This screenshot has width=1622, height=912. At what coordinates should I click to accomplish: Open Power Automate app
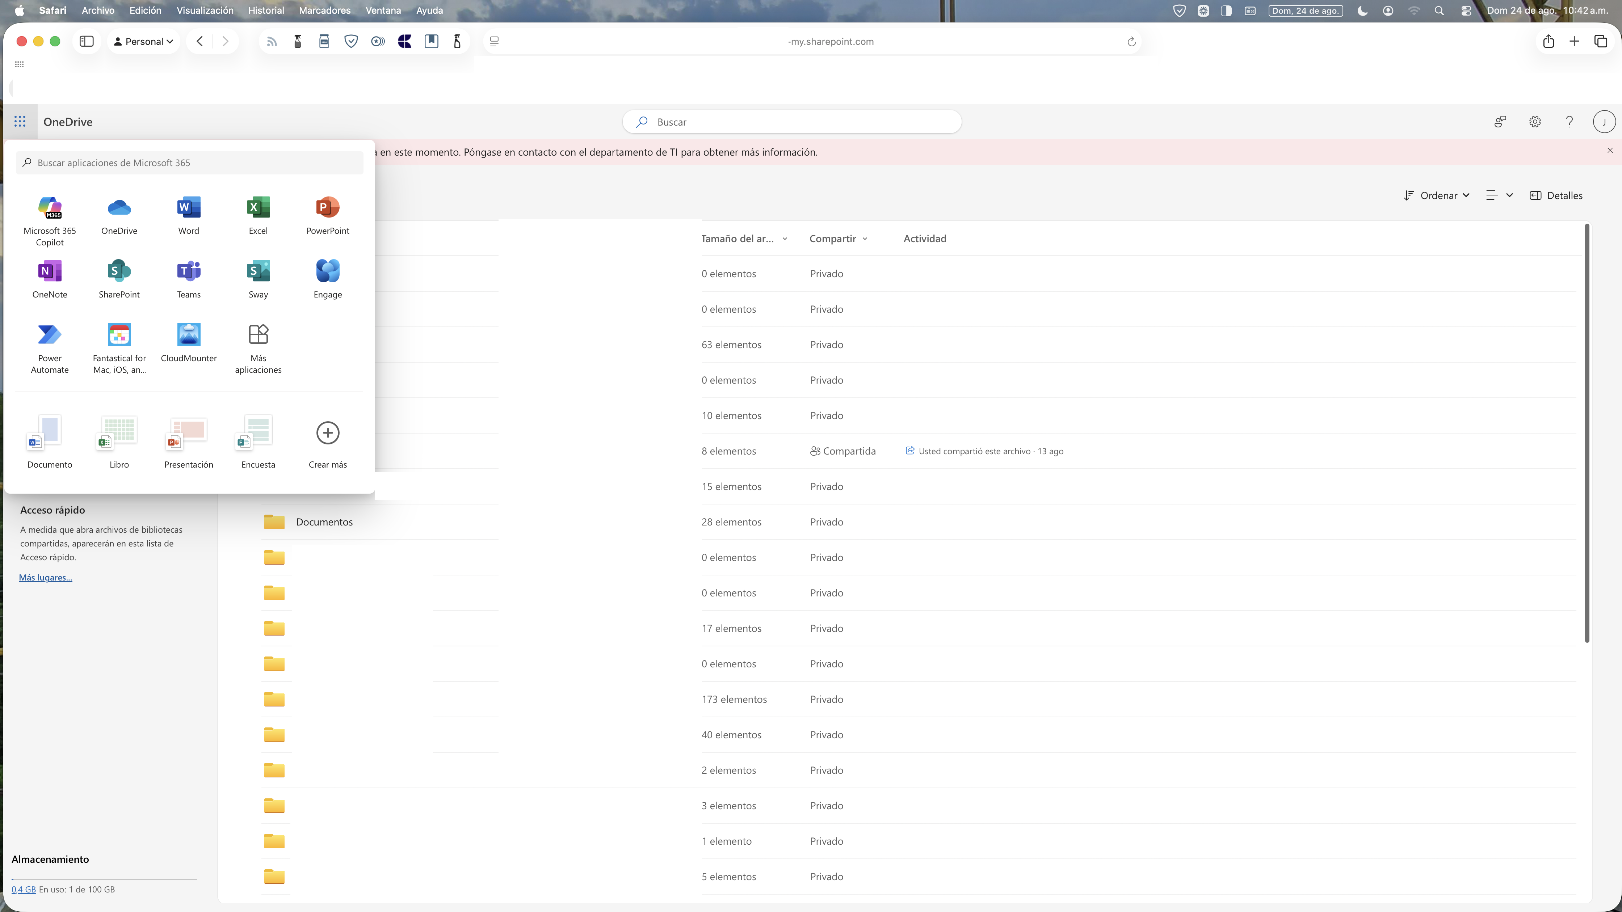point(50,348)
